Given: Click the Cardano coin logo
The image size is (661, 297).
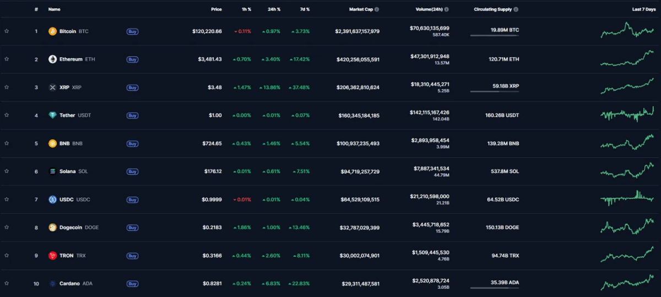Looking at the screenshot, I should [x=53, y=284].
